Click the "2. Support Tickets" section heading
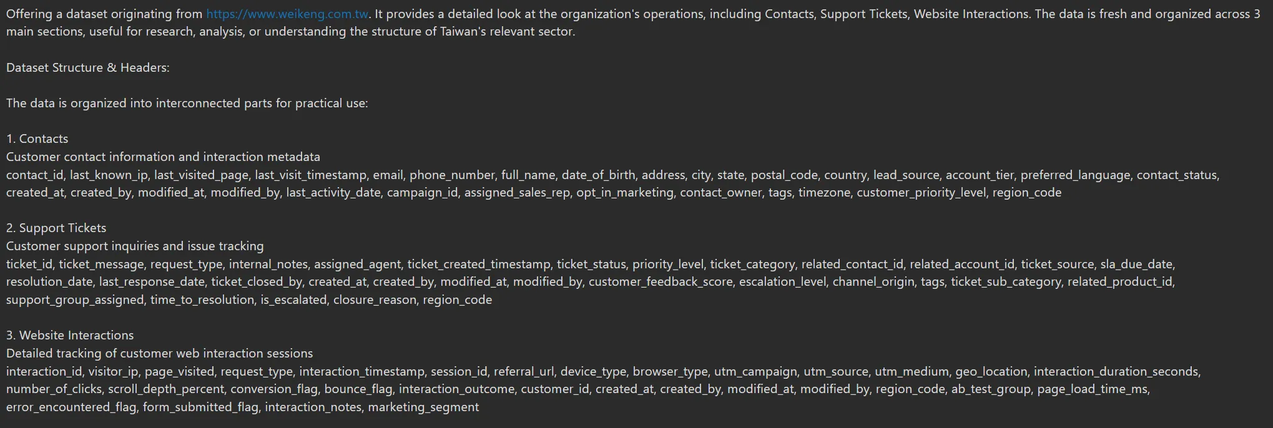The image size is (1273, 428). (x=56, y=228)
